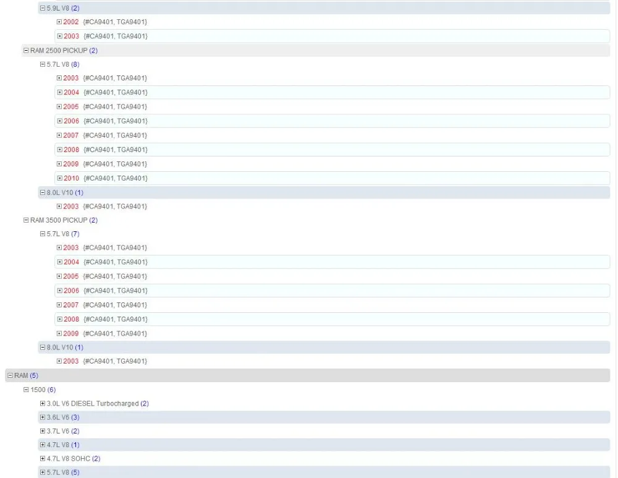Expand 2007 under RAM 3500 5.7L V8
This screenshot has height=478, width=618.
click(59, 305)
